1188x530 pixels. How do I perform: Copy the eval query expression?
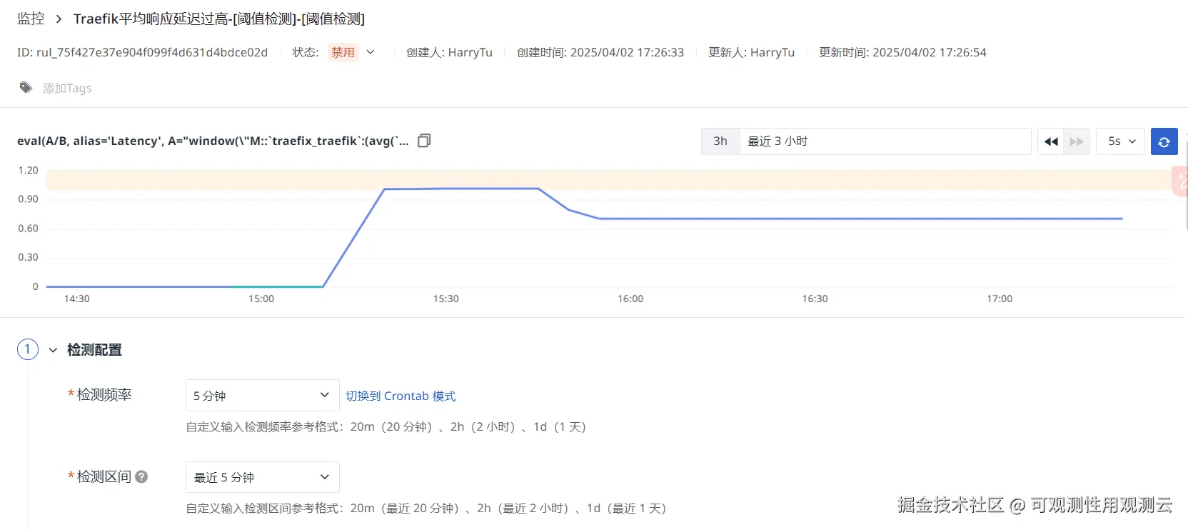(x=424, y=141)
